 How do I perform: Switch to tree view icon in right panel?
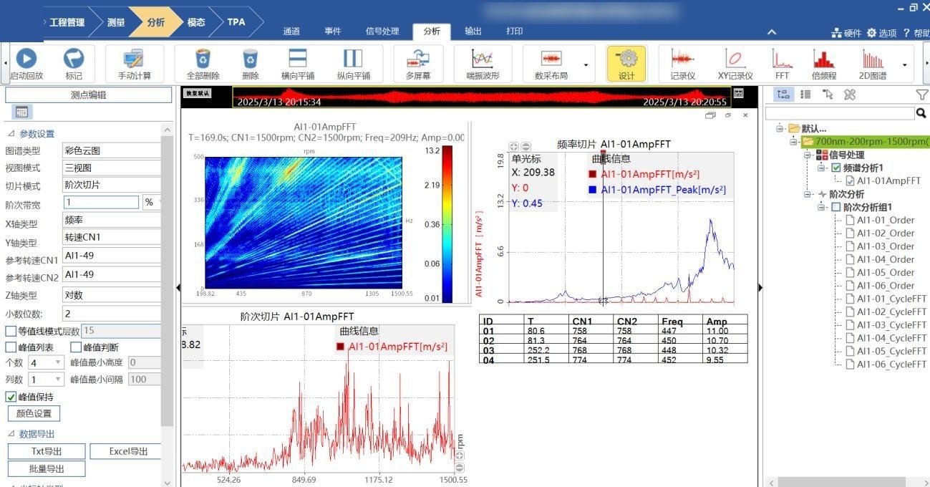coord(783,94)
